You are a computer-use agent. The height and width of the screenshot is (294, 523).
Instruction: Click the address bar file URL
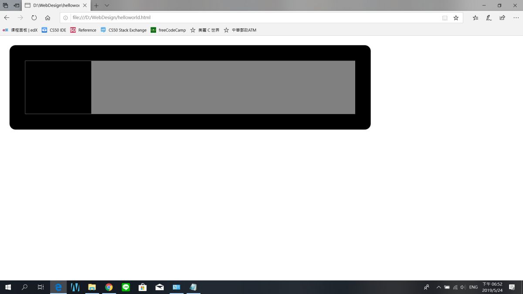coord(112,18)
